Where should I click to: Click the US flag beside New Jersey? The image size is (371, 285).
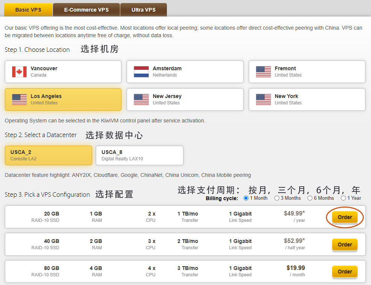coord(141,100)
